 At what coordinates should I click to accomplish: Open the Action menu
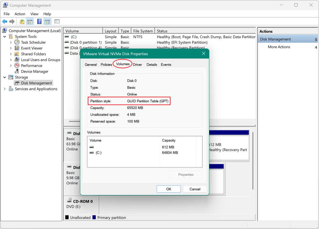(x=20, y=14)
